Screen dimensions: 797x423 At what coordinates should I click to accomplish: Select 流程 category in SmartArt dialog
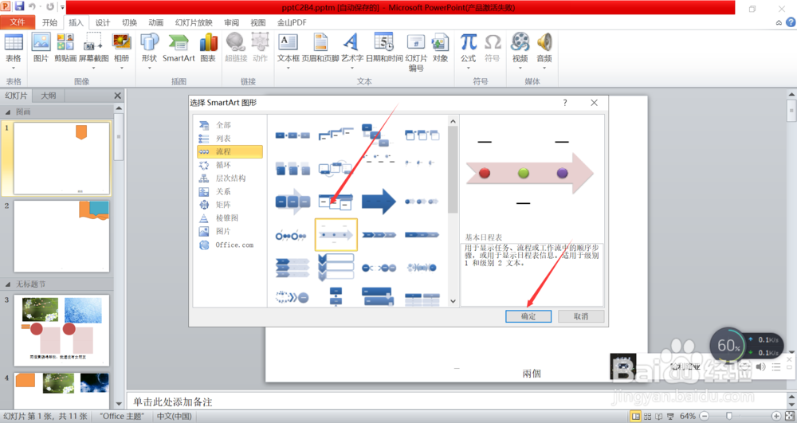tap(230, 151)
